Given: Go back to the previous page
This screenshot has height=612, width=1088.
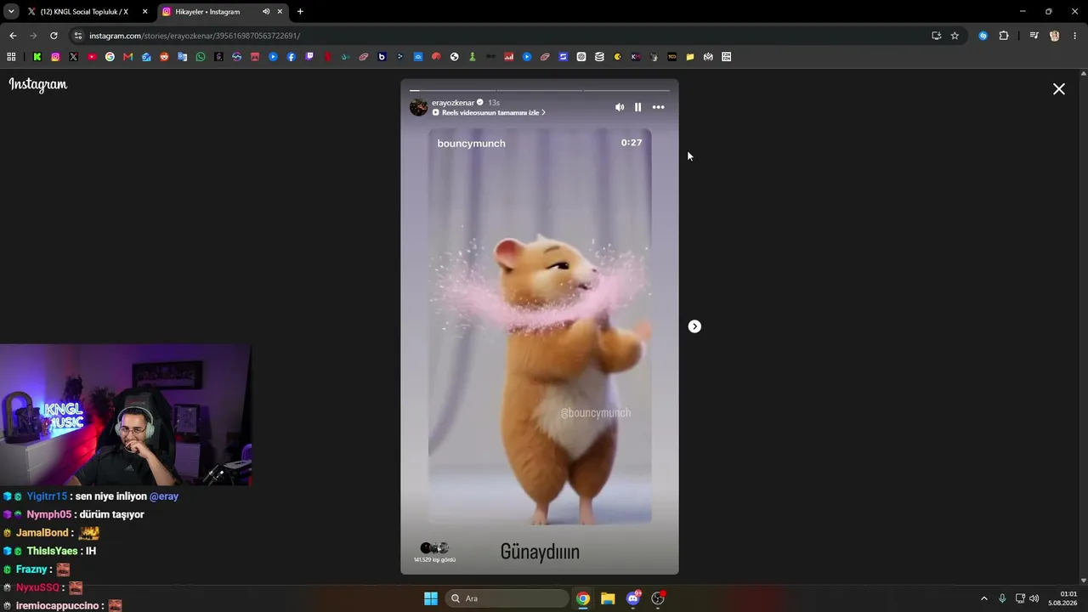Looking at the screenshot, I should (x=13, y=36).
